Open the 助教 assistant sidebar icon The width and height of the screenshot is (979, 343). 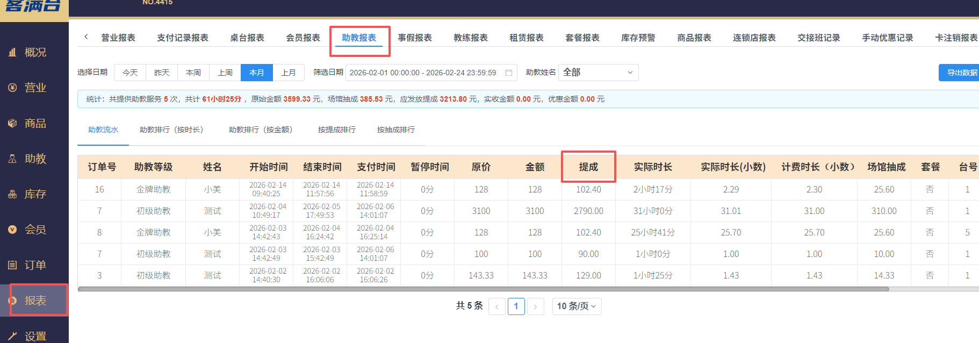[12, 159]
